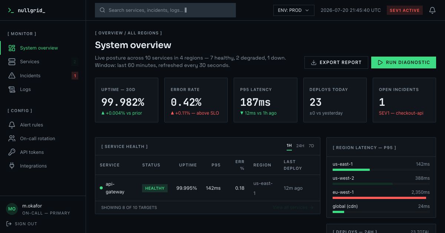Click the m.okafor username
The height and width of the screenshot is (233, 445).
(x=32, y=206)
